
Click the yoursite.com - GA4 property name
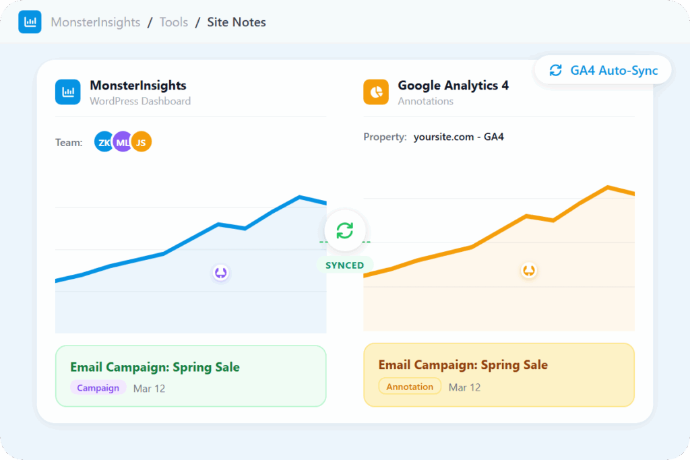pos(458,137)
